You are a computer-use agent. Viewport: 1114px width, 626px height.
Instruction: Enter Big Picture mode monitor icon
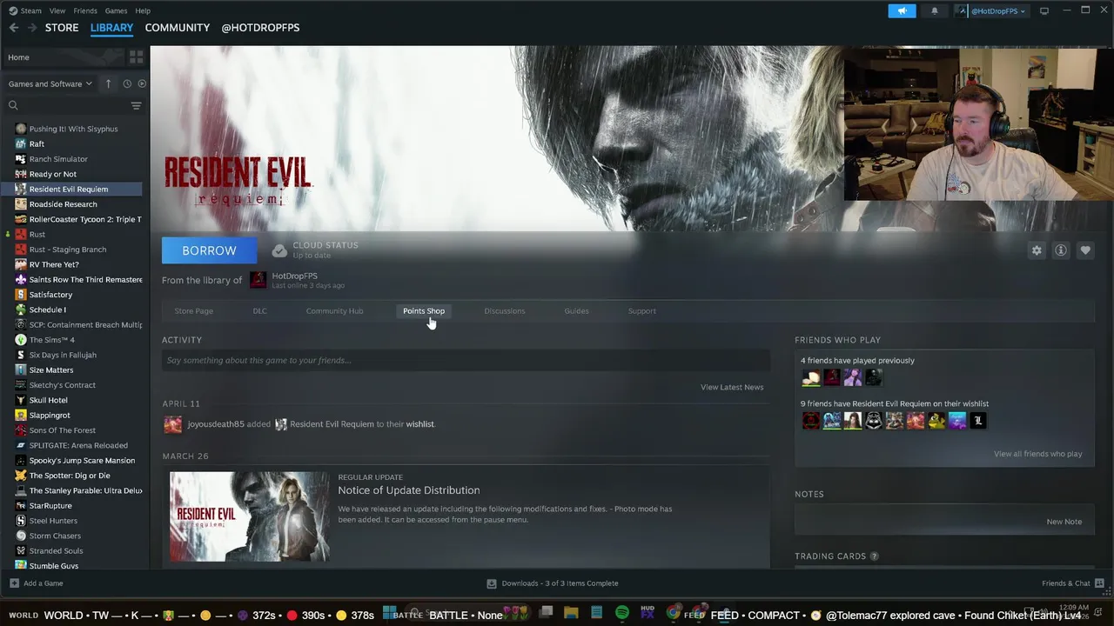pos(1044,10)
